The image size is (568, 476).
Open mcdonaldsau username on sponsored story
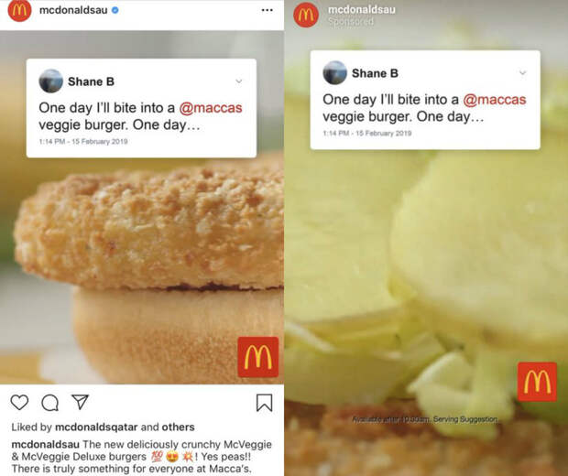(x=362, y=10)
